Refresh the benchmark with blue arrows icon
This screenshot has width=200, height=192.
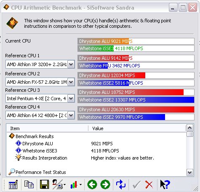click(x=121, y=184)
